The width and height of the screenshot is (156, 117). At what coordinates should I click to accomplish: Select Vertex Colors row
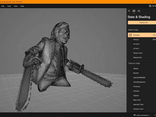[142, 53]
